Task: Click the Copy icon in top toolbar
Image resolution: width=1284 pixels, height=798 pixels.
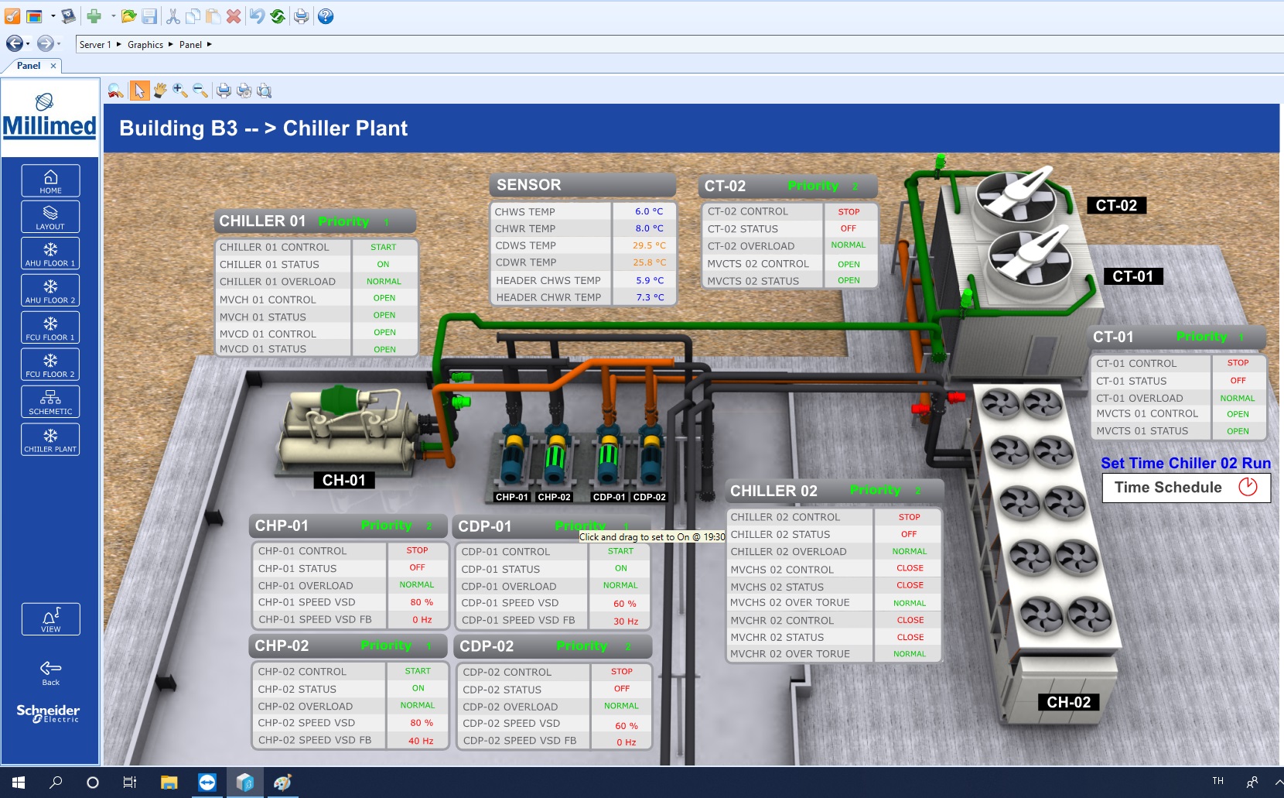Action: click(x=193, y=16)
